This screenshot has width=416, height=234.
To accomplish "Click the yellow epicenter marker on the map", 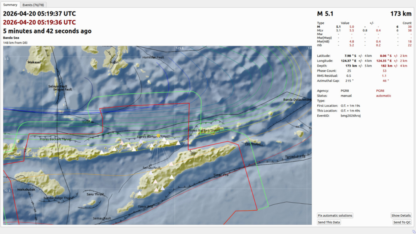I will point(158,135).
